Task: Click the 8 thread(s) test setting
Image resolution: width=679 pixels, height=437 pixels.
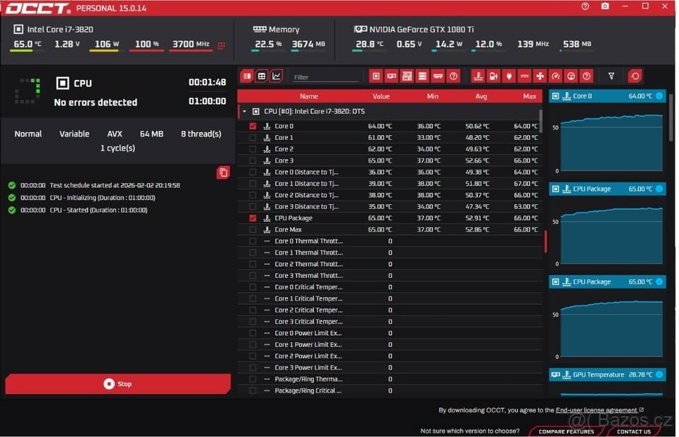Action: [201, 134]
